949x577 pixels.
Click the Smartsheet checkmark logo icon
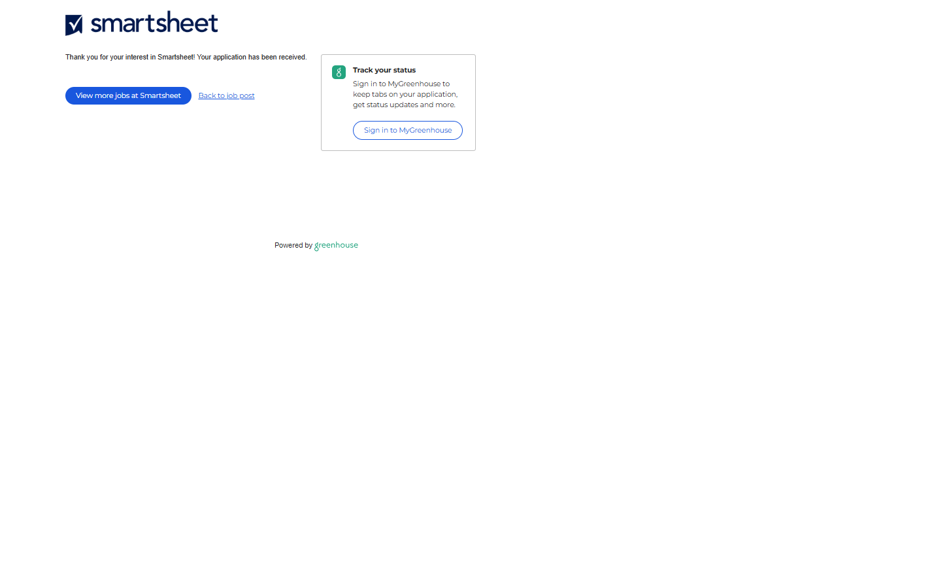(x=74, y=25)
